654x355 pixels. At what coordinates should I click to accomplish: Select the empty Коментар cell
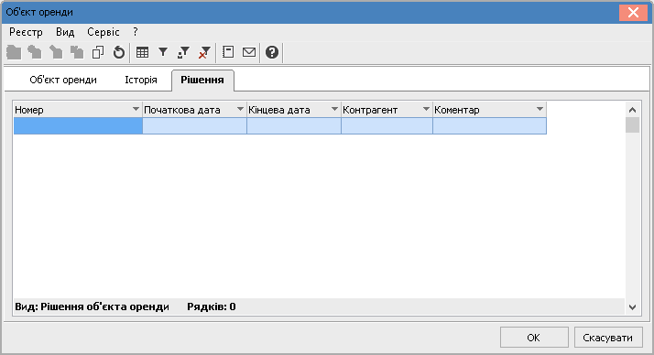click(x=490, y=126)
